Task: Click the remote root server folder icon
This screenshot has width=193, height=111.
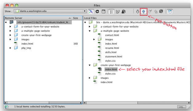Action: pos(11,22)
